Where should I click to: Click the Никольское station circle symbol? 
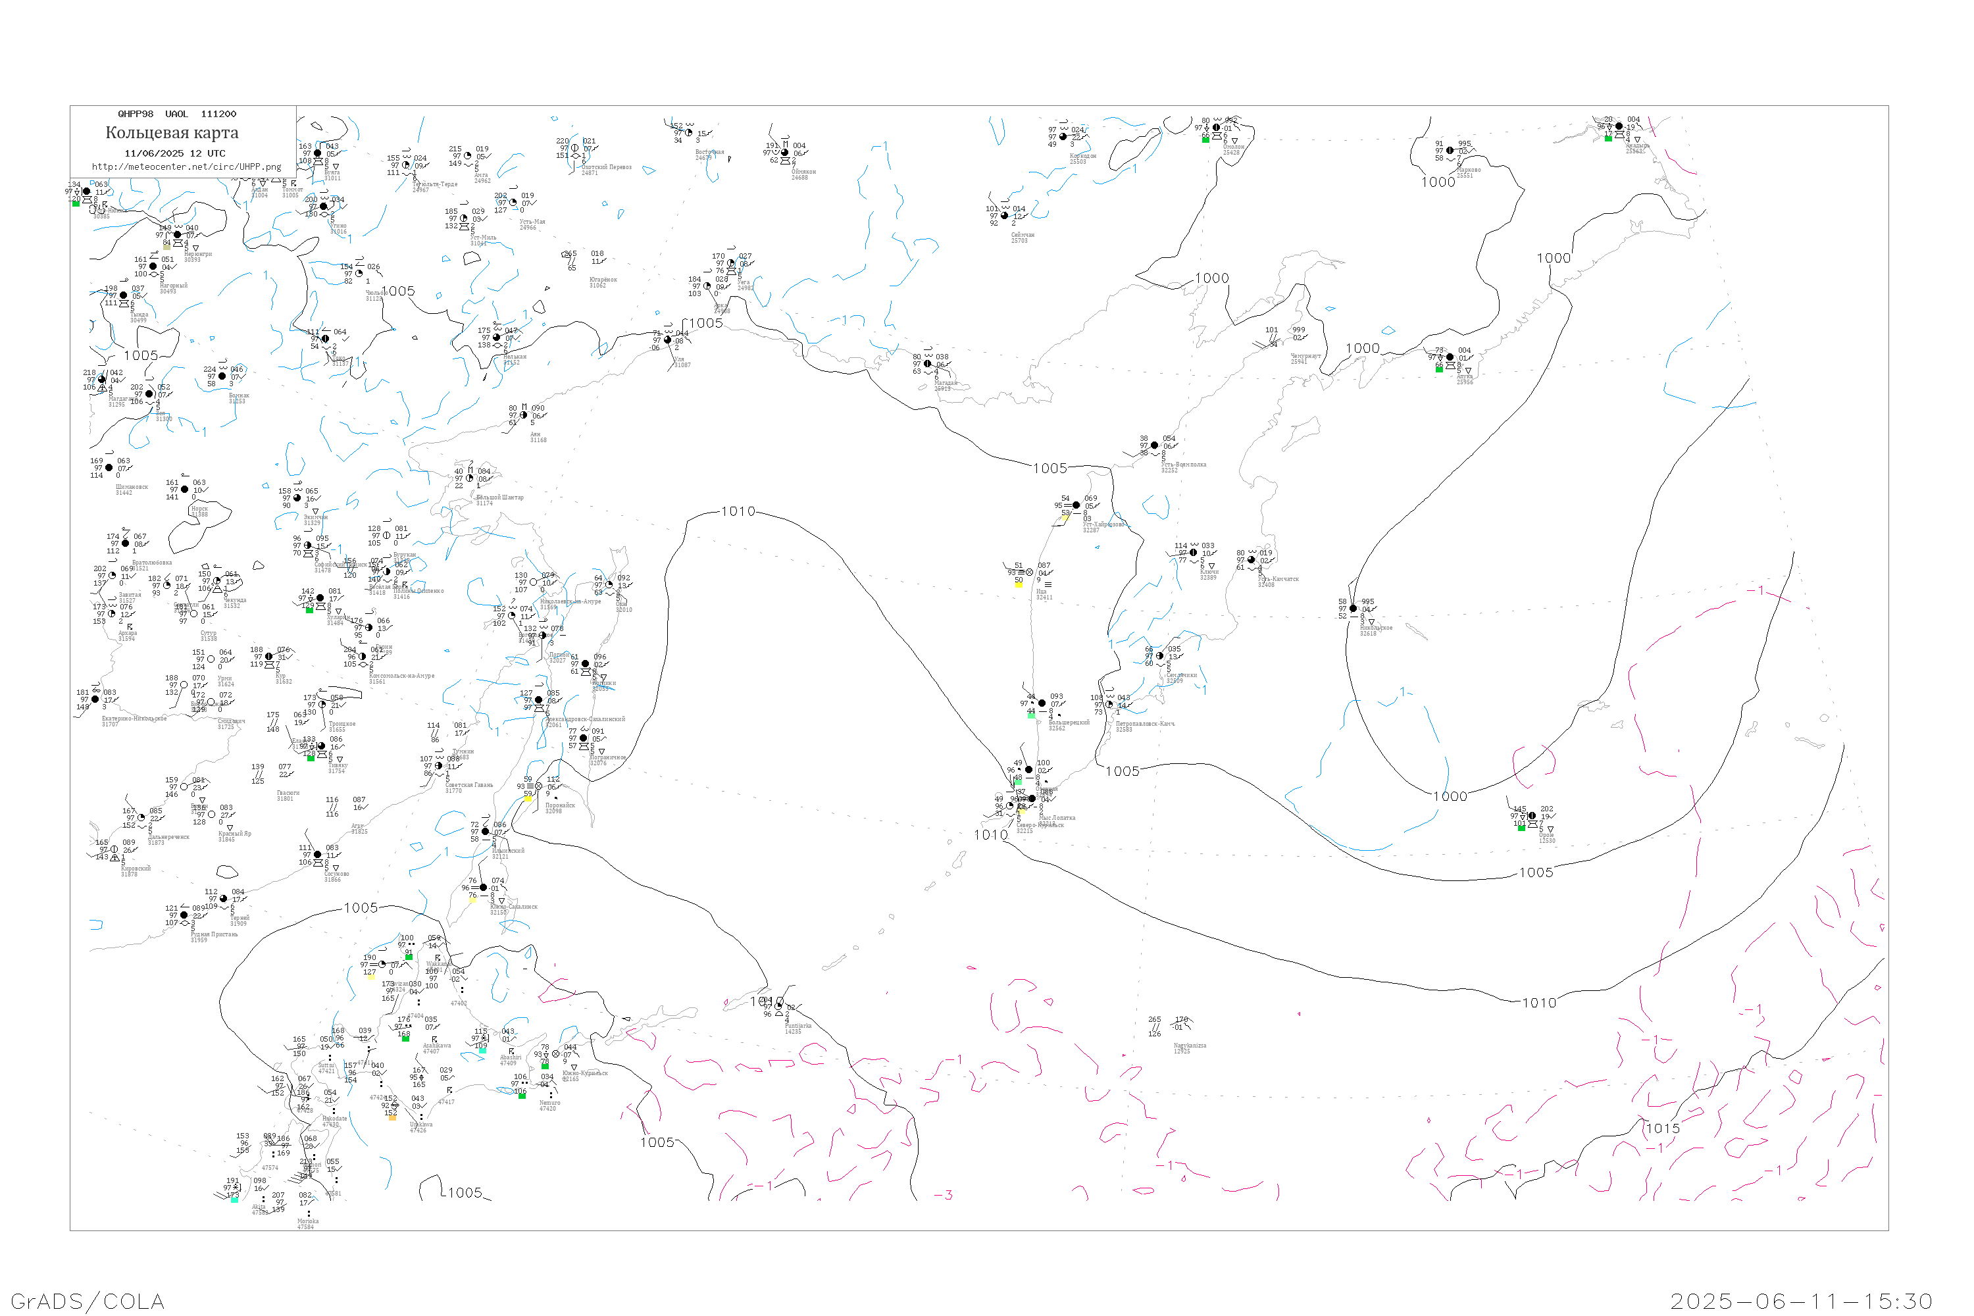(x=1353, y=609)
